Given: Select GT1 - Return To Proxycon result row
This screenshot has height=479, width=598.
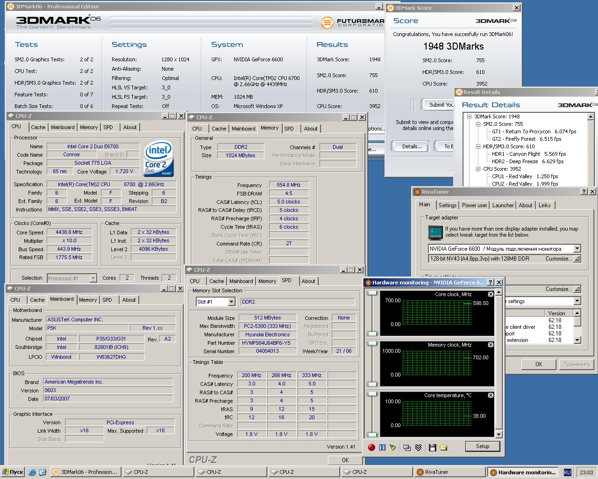Looking at the screenshot, I should pyautogui.click(x=534, y=131).
